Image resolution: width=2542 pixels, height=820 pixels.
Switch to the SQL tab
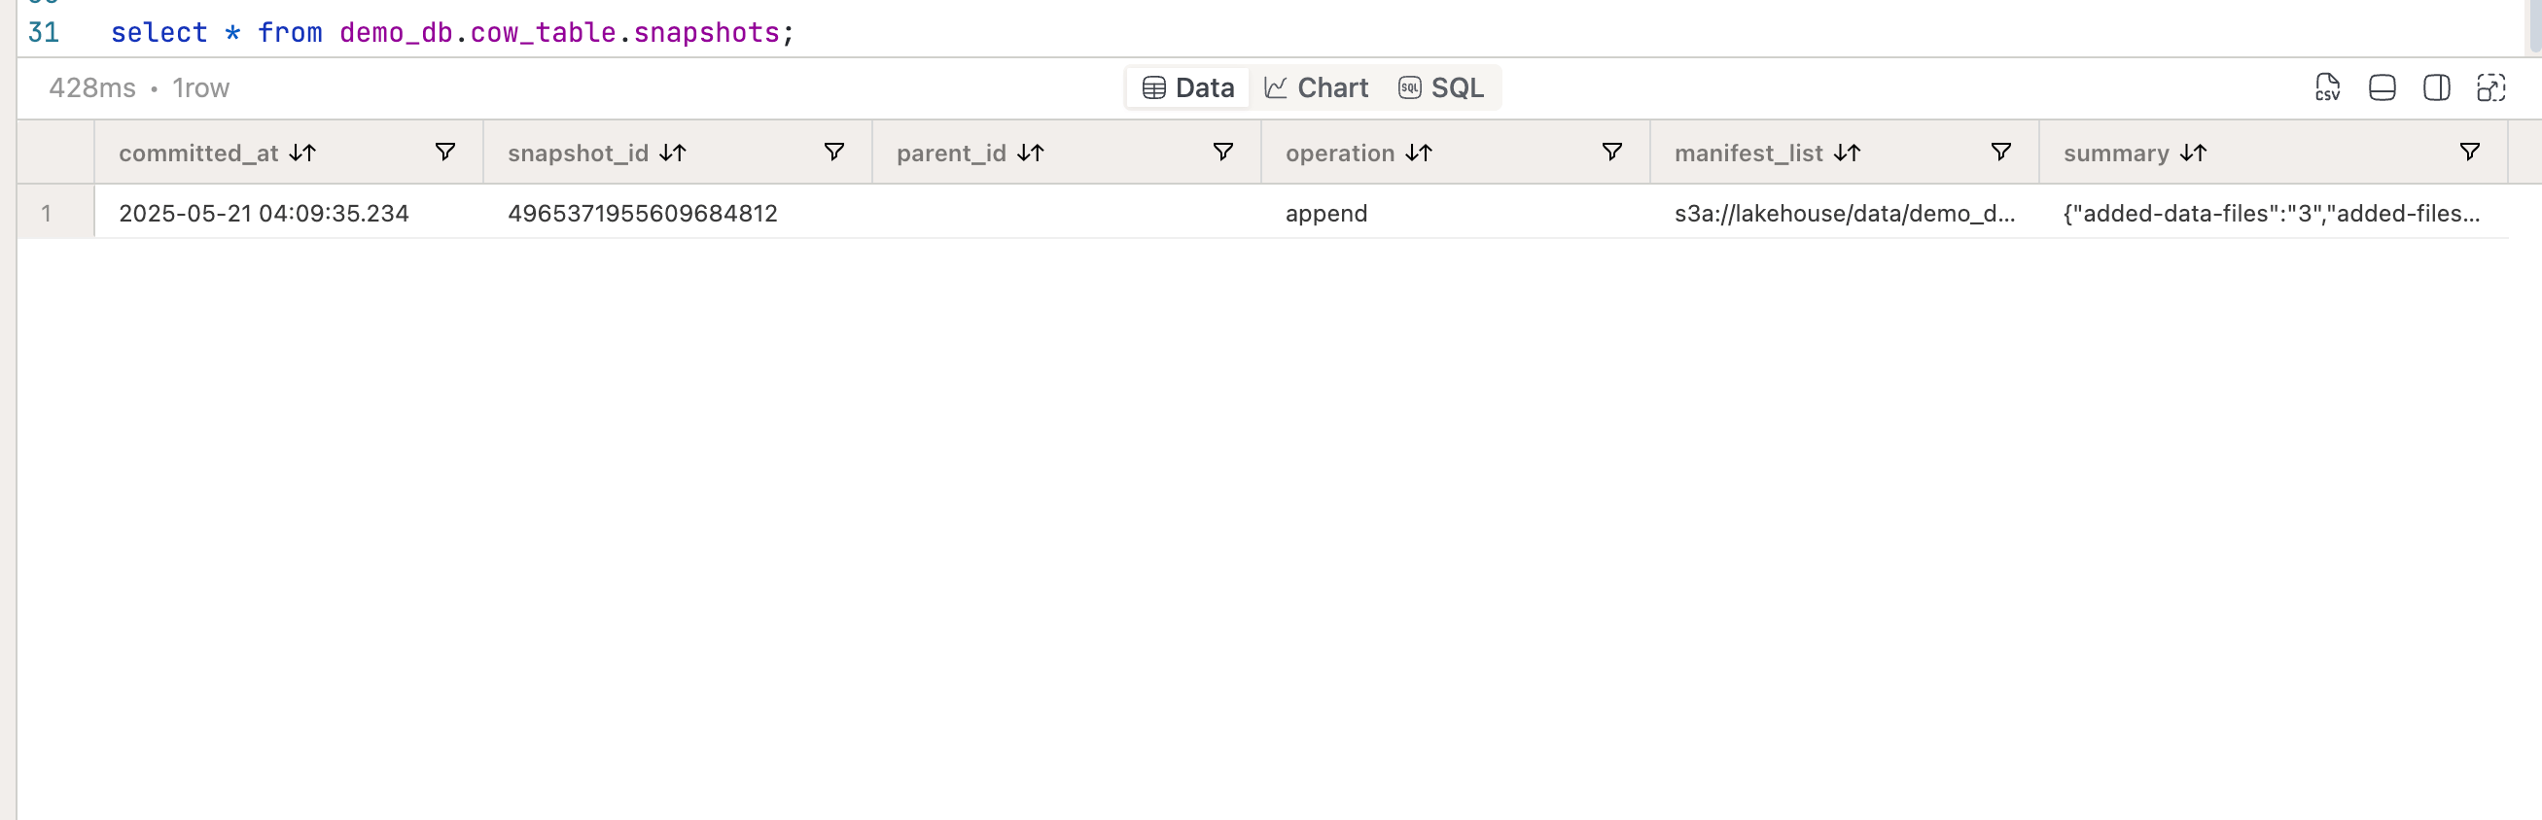[1441, 87]
